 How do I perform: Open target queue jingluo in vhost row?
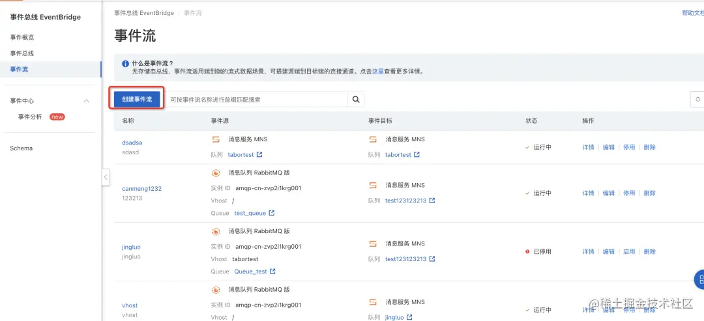click(x=394, y=317)
